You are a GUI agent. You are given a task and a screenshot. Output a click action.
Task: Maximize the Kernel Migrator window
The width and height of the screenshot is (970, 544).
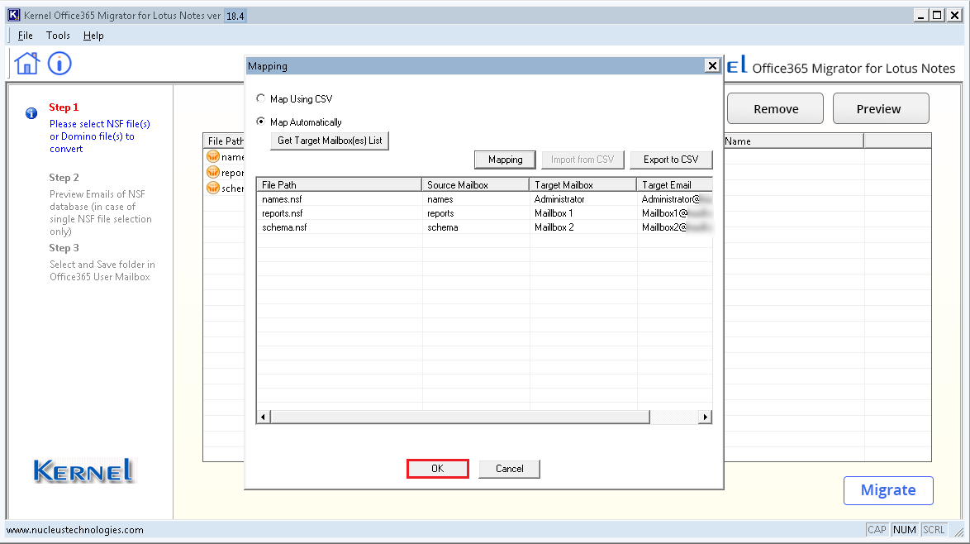938,16
